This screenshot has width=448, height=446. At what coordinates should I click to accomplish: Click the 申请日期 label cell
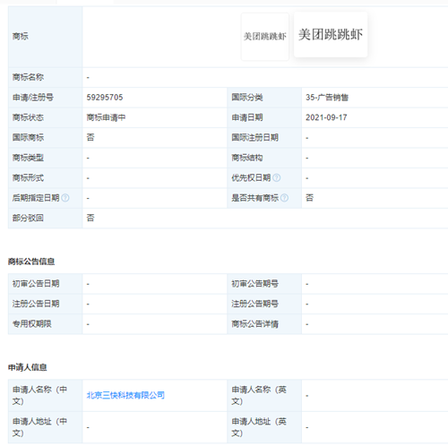264,117
